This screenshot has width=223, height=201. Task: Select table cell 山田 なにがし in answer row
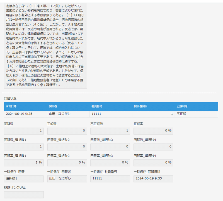pyautogui.click(x=68, y=114)
